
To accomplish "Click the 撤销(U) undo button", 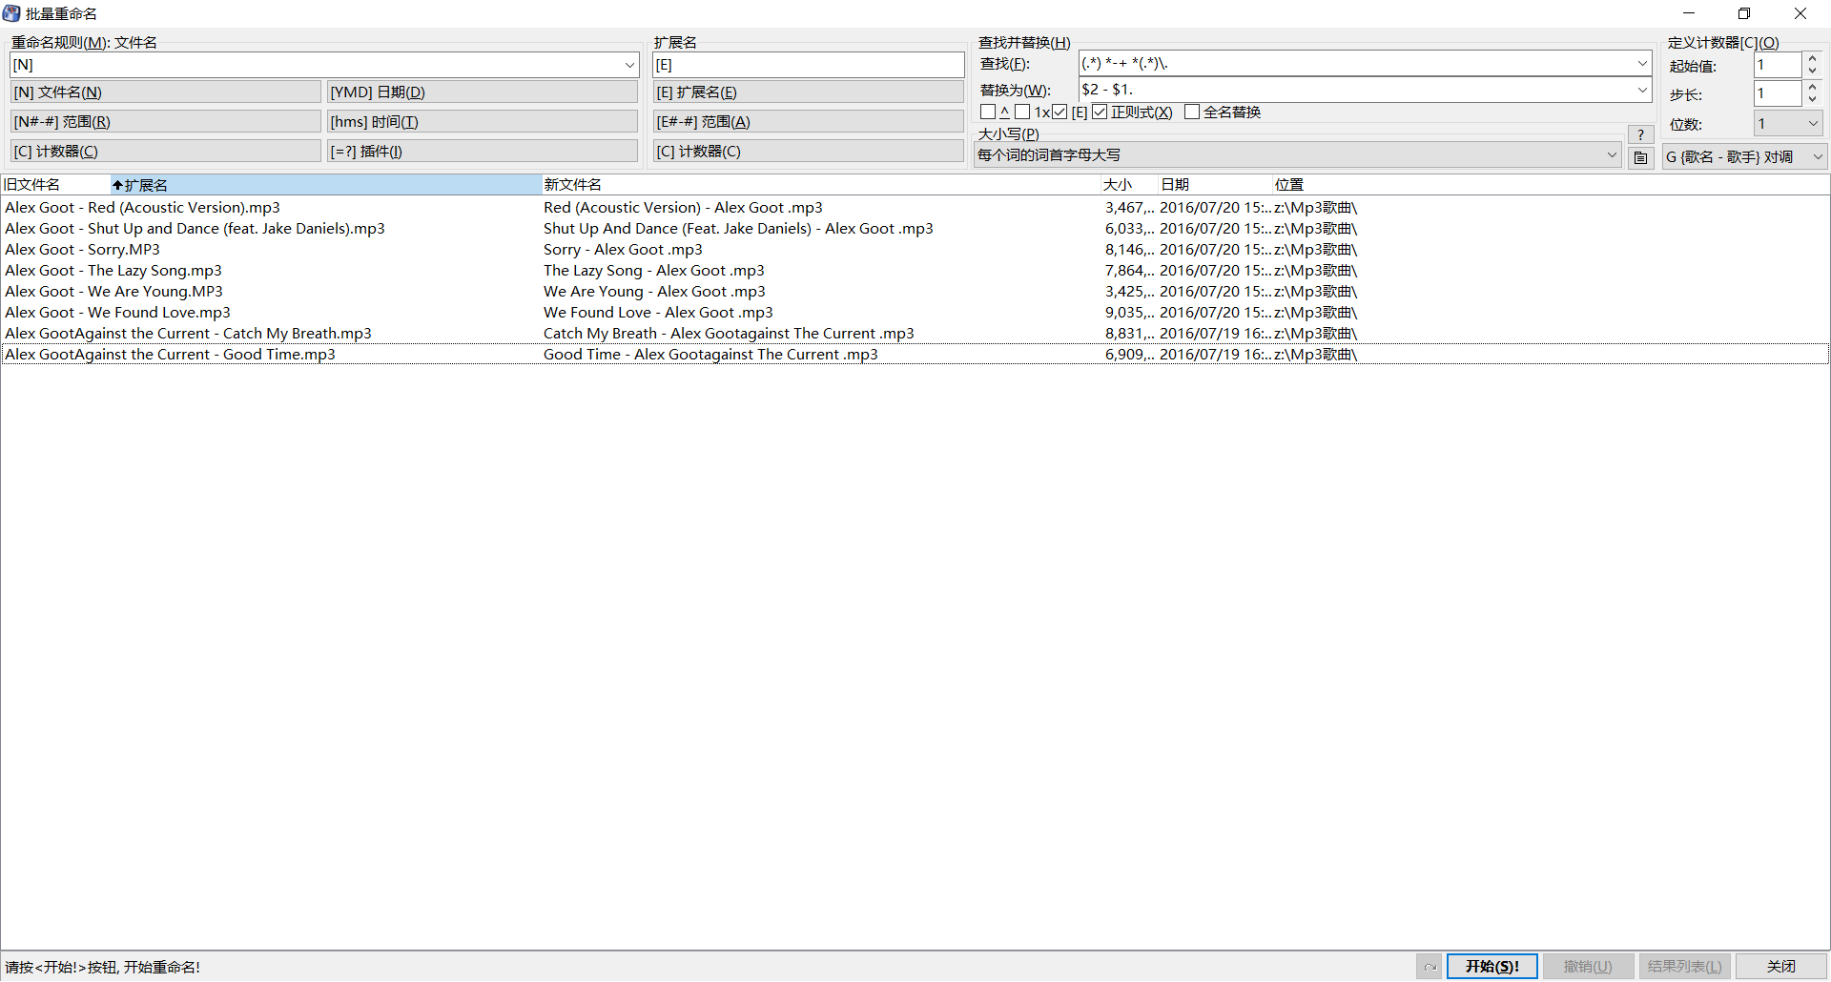I will (x=1588, y=967).
